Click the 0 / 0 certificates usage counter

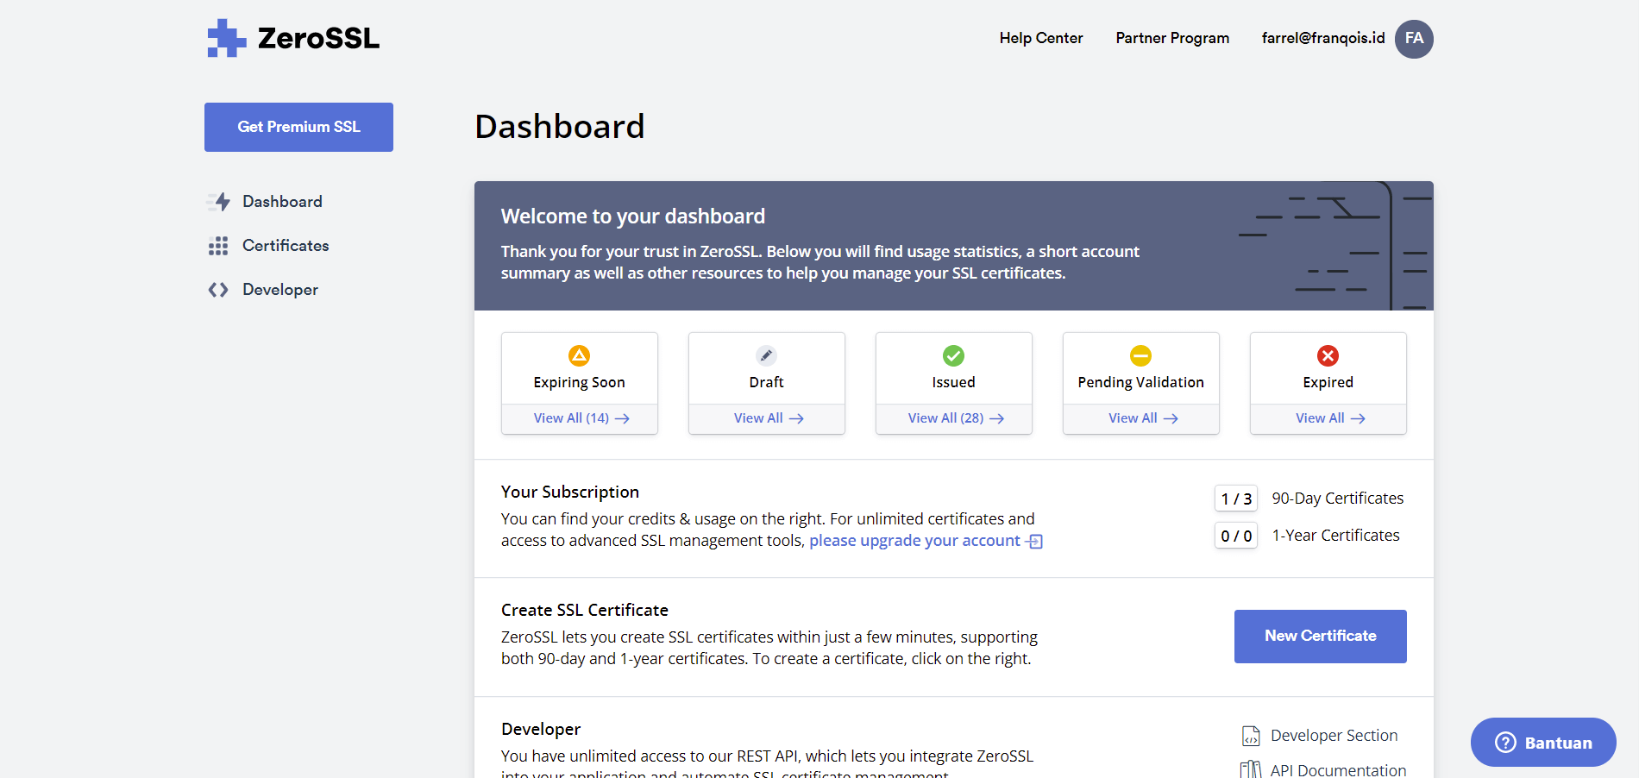click(x=1236, y=536)
